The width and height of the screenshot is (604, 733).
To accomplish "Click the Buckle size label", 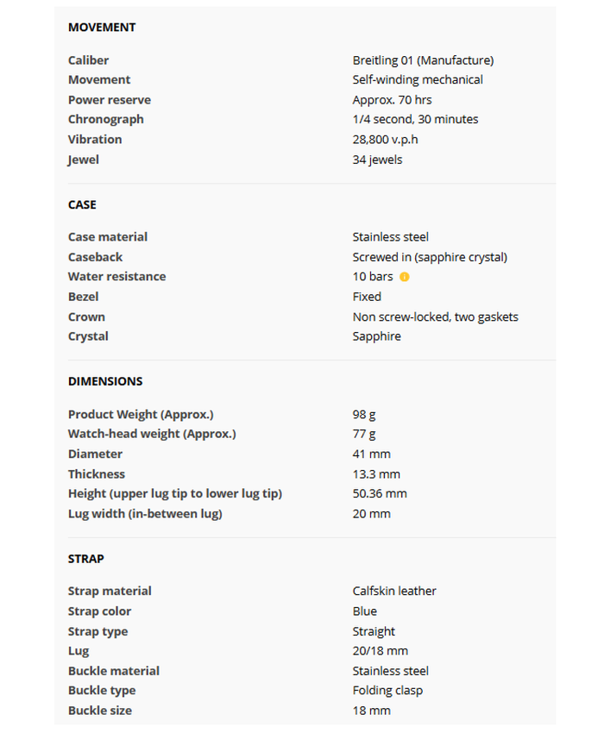I will 100,711.
